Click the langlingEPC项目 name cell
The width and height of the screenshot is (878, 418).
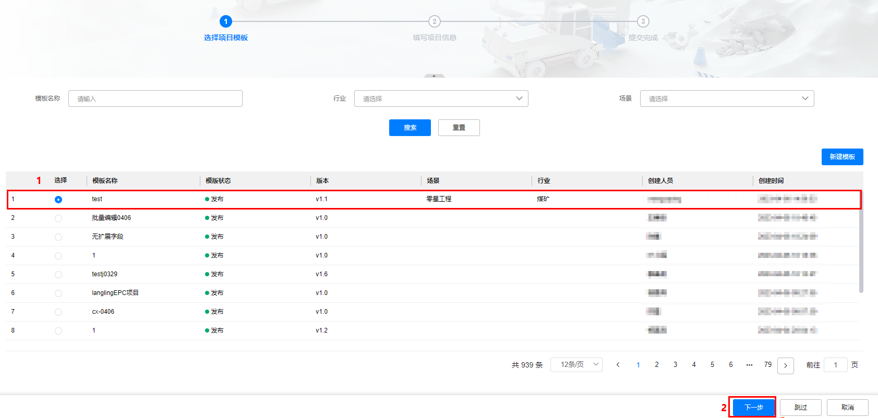[x=115, y=293]
